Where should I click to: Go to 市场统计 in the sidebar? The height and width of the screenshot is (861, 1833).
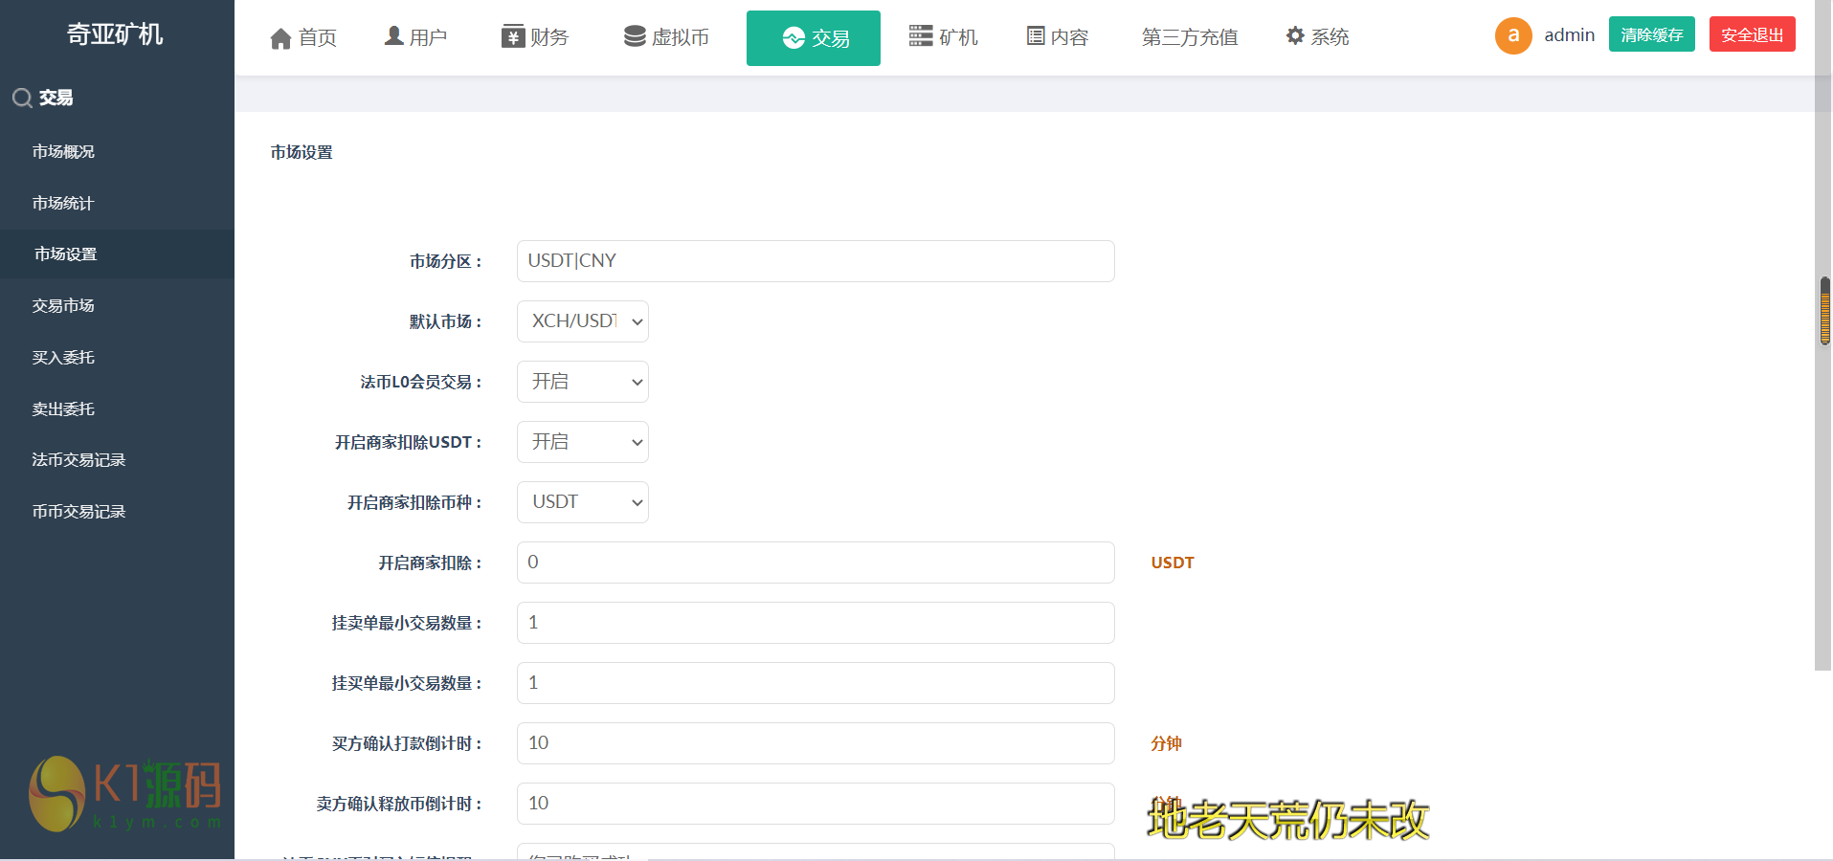tap(63, 203)
